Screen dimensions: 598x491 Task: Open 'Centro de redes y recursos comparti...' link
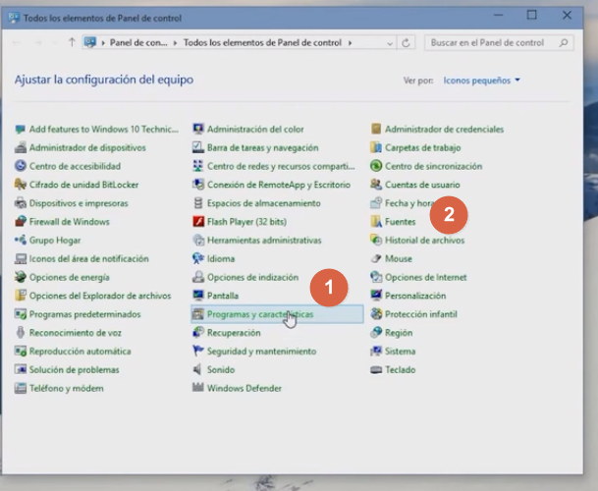pos(281,166)
